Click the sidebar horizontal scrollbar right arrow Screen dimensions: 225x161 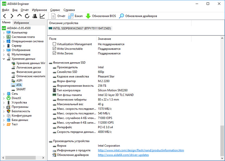point(43,158)
